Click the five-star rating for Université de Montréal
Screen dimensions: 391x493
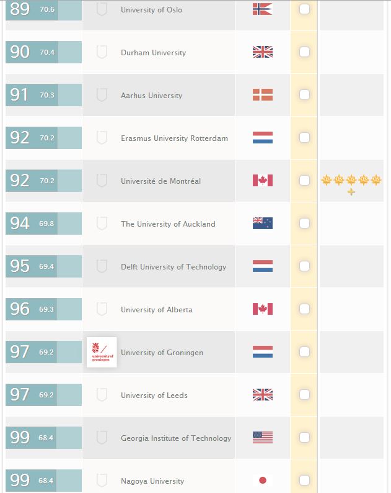click(351, 181)
